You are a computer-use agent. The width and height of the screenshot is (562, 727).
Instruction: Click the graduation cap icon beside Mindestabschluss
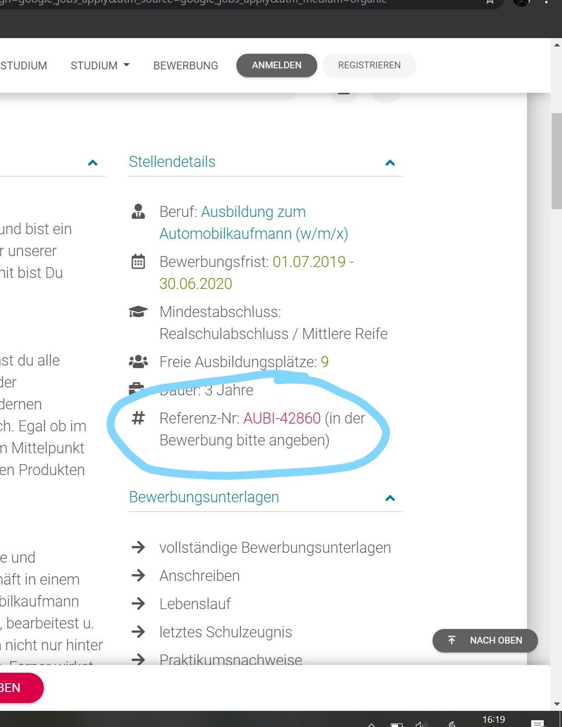[138, 312]
